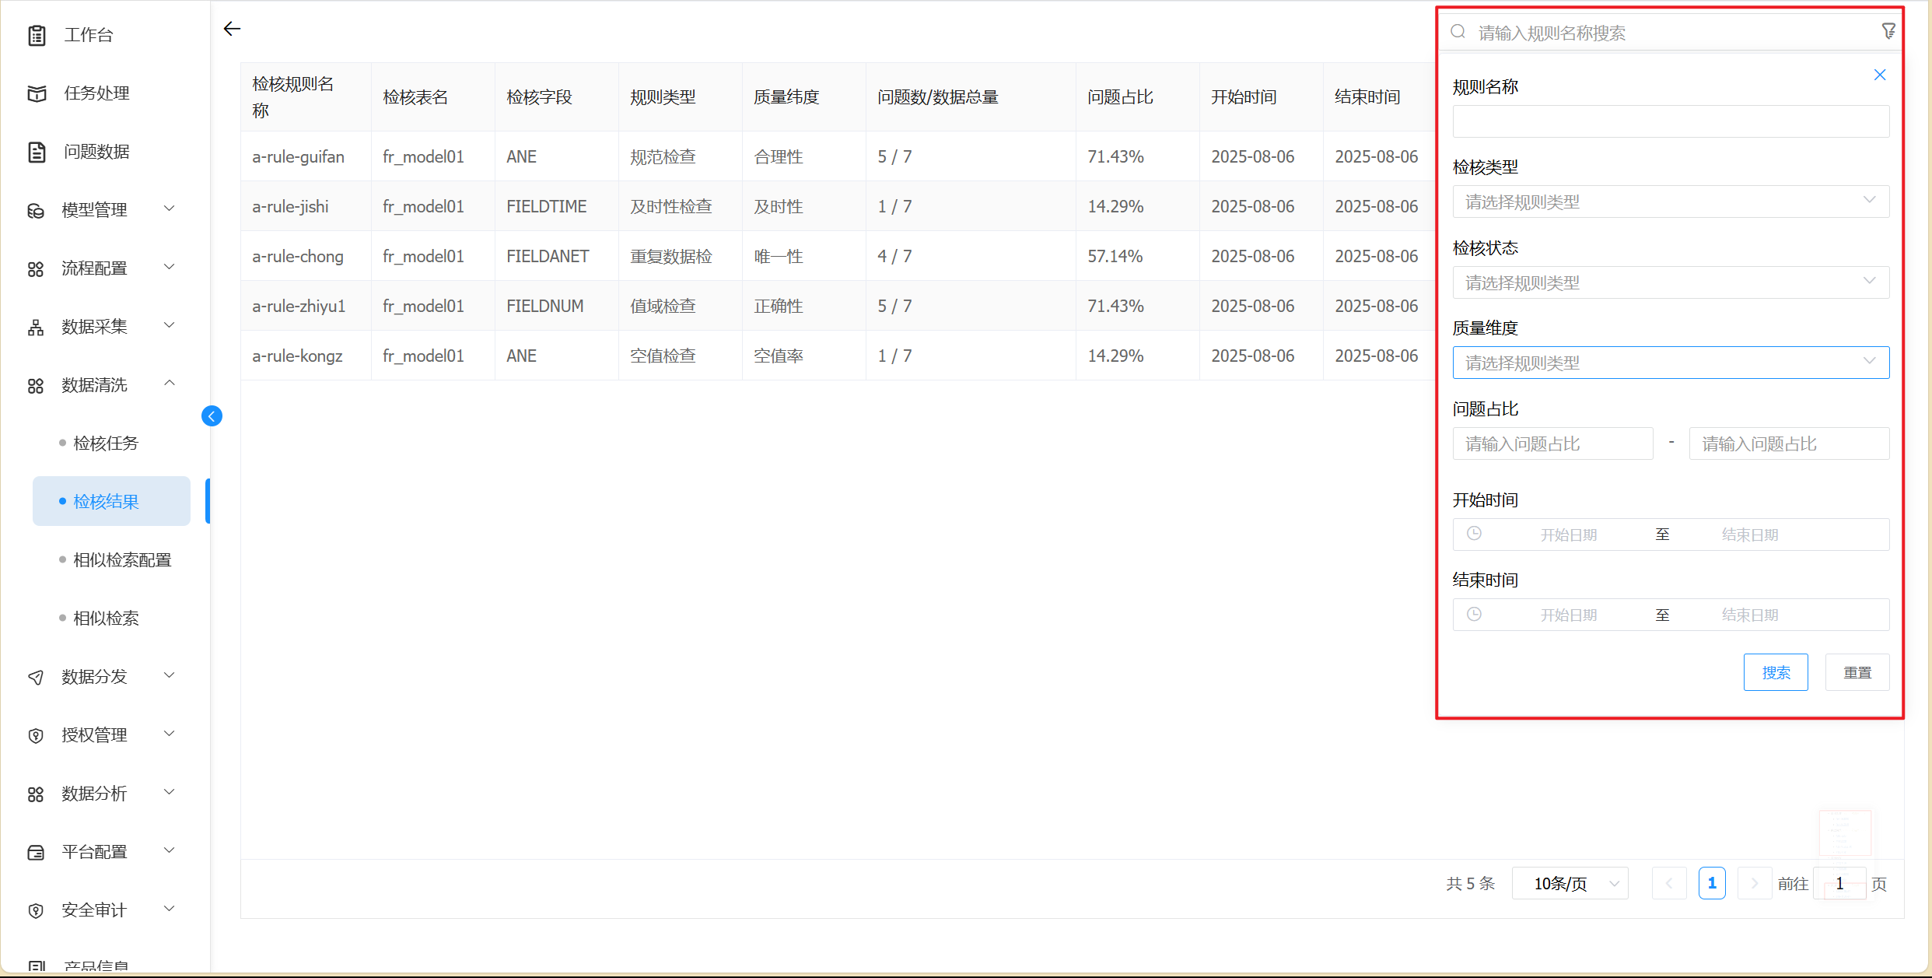Screen dimensions: 1932x978
Task: Click the filter funnel icon
Action: tap(1888, 31)
